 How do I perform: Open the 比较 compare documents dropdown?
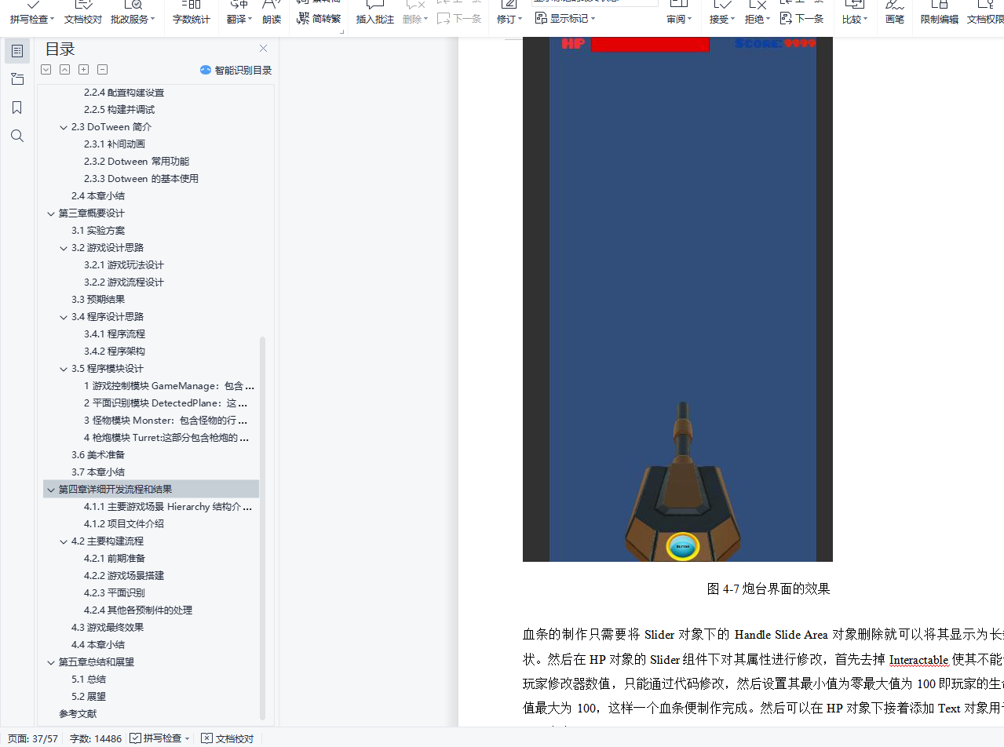[854, 19]
